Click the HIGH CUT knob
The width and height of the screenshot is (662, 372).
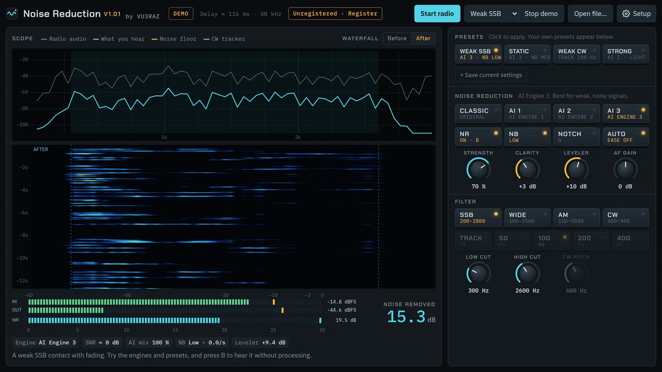pos(527,273)
